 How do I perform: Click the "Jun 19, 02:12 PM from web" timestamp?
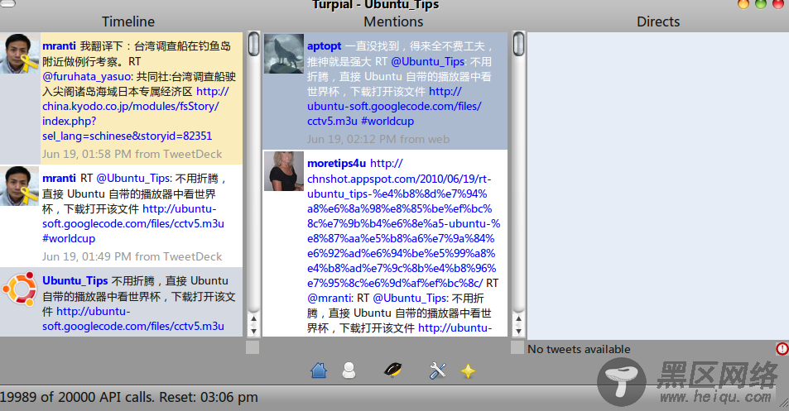point(378,139)
